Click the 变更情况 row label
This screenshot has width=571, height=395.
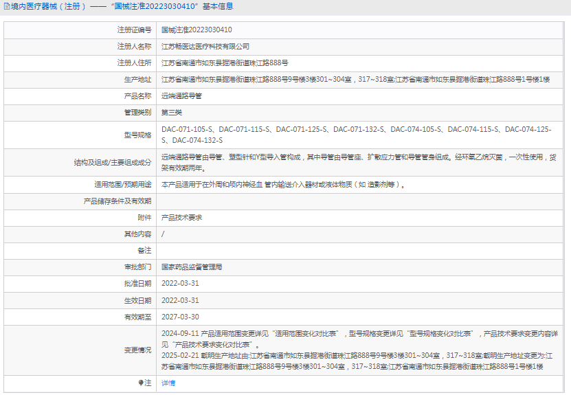137,350
